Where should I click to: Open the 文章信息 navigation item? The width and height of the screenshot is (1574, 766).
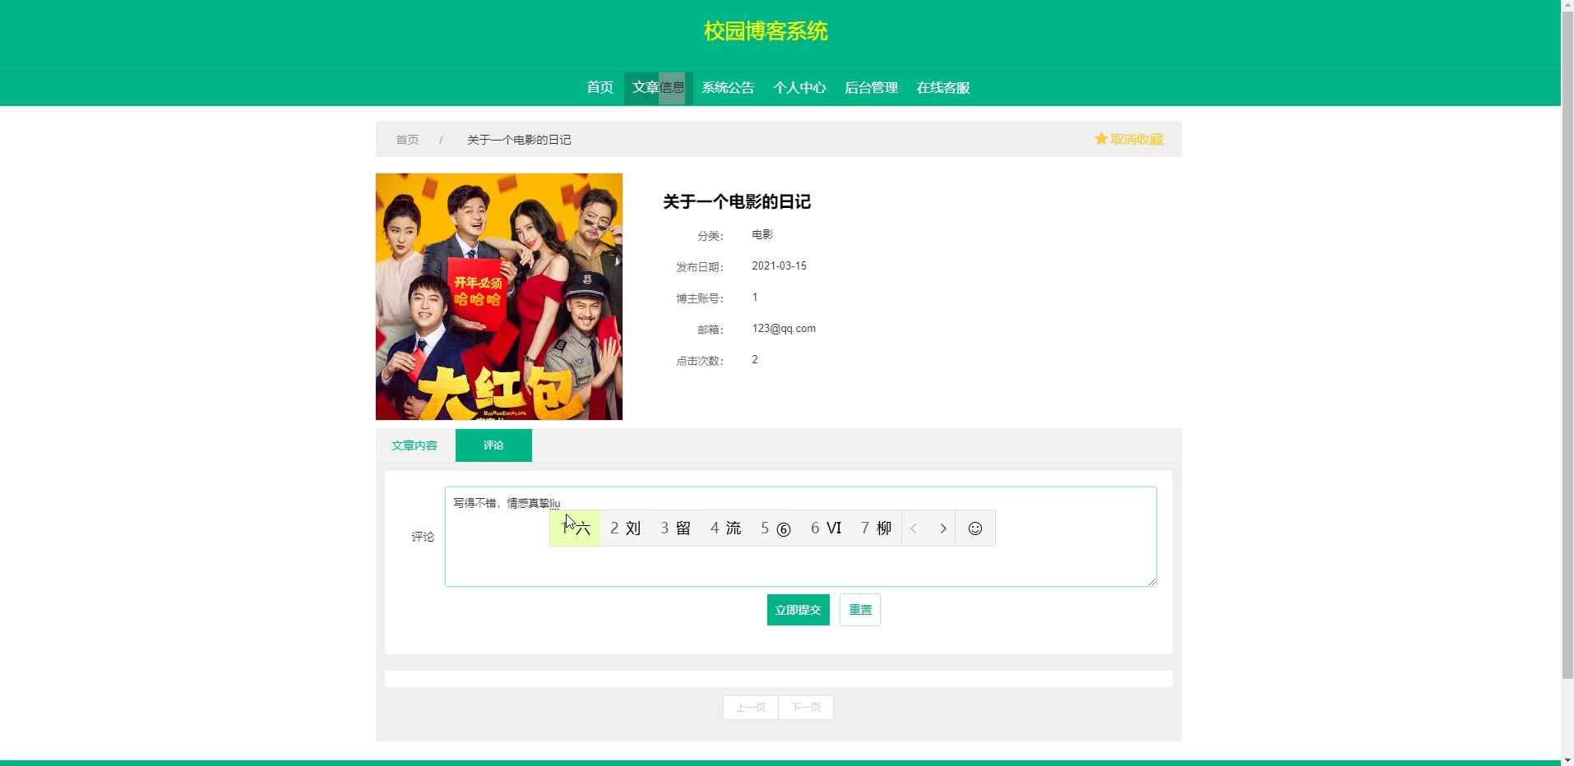[658, 88]
